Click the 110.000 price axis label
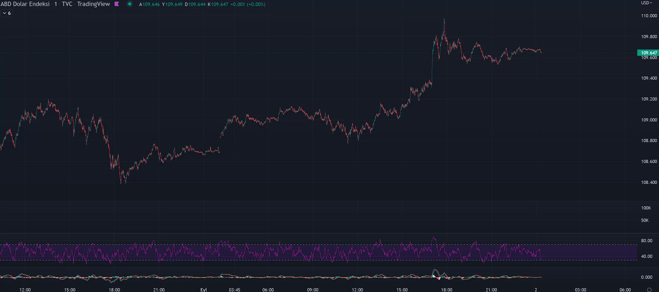This screenshot has height=292, width=659. (649, 16)
